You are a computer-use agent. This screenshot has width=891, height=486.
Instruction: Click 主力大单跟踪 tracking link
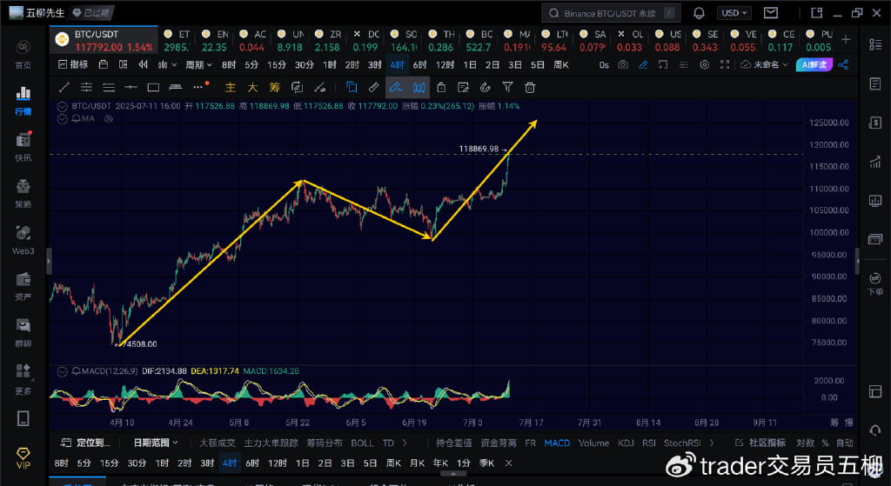click(x=271, y=443)
